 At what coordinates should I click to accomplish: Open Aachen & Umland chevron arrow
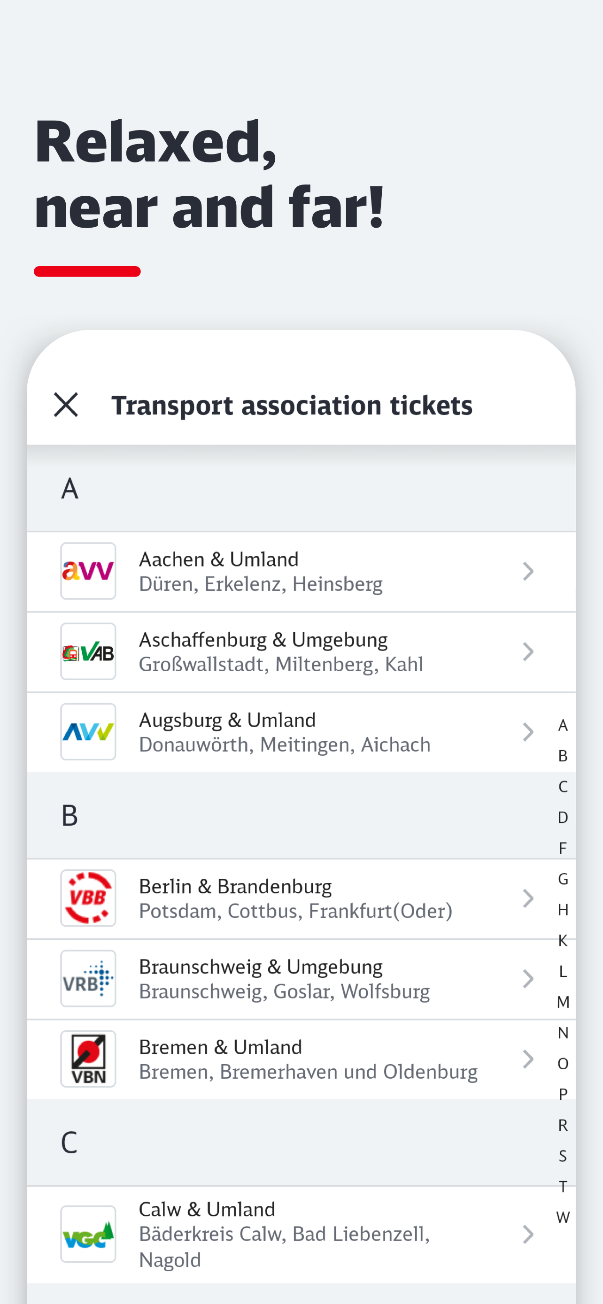[x=527, y=571]
